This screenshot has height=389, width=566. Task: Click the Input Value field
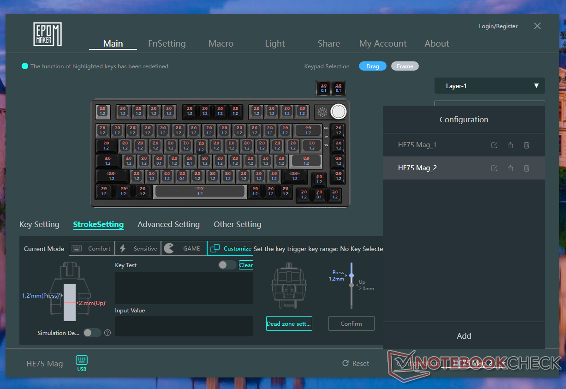[184, 326]
